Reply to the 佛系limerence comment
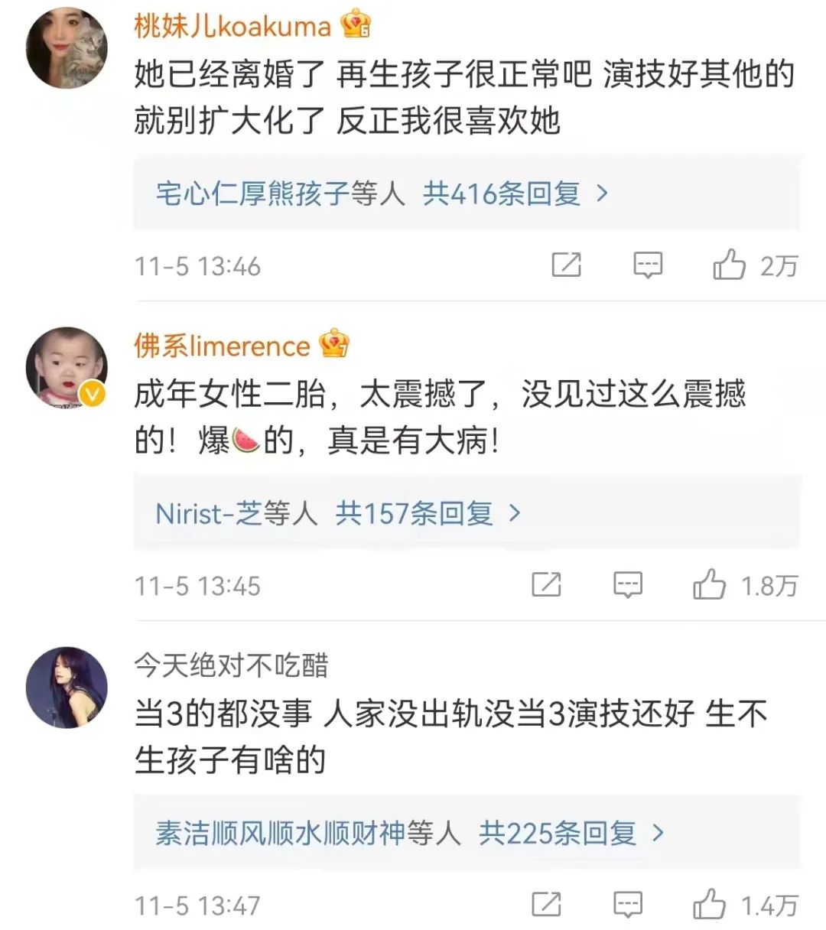This screenshot has width=826, height=930. coord(628,585)
